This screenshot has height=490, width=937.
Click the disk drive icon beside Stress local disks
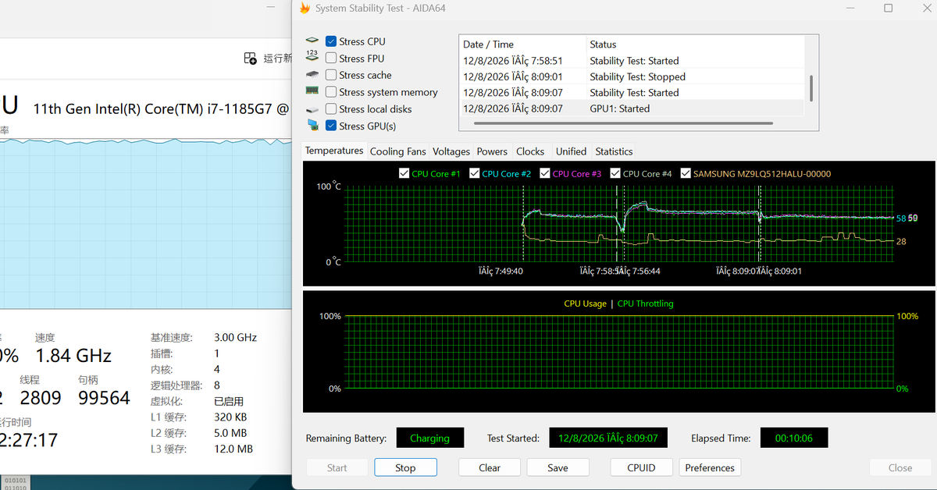pos(312,109)
